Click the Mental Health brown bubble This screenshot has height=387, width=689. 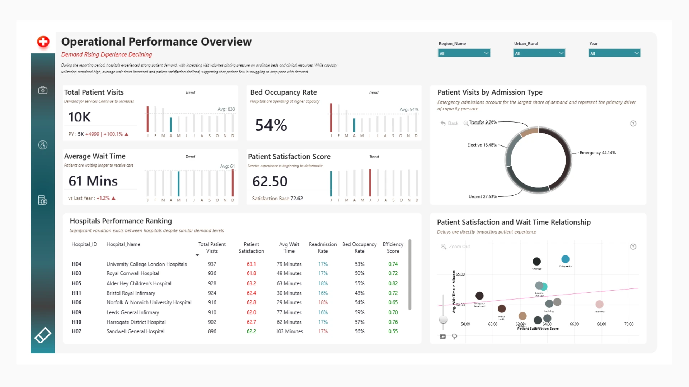click(x=502, y=309)
